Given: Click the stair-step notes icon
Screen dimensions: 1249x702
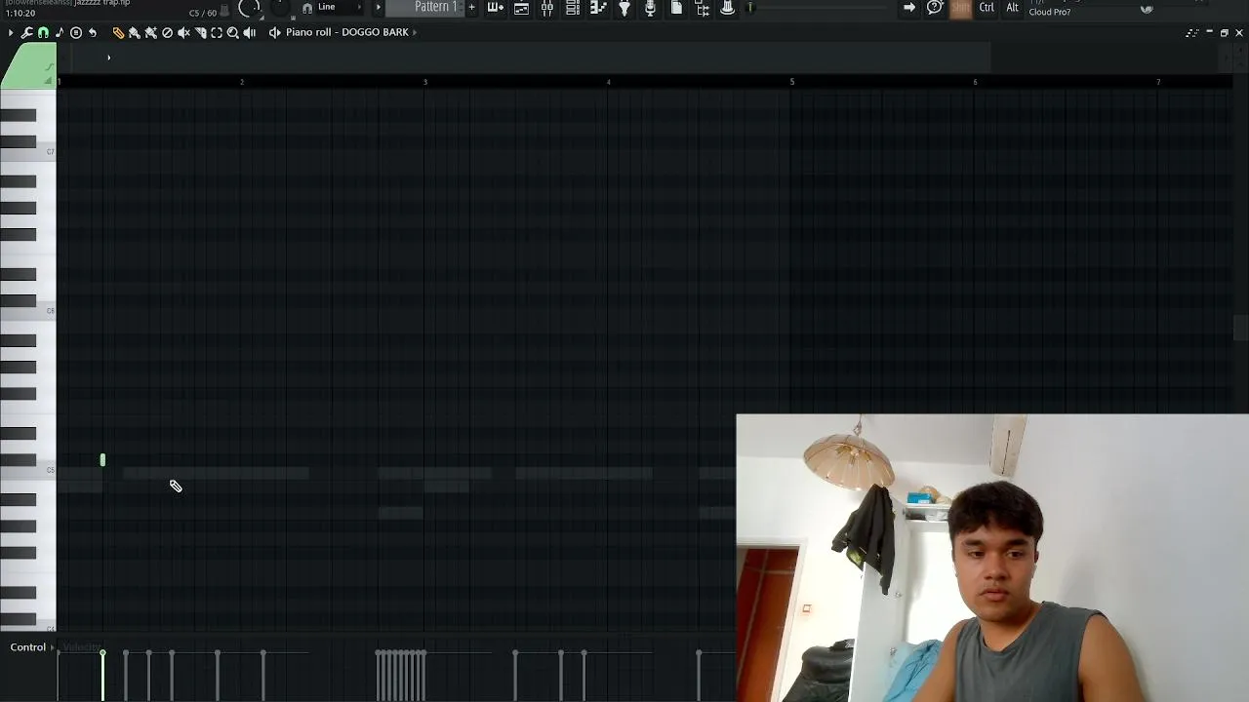Looking at the screenshot, I should click(x=598, y=8).
